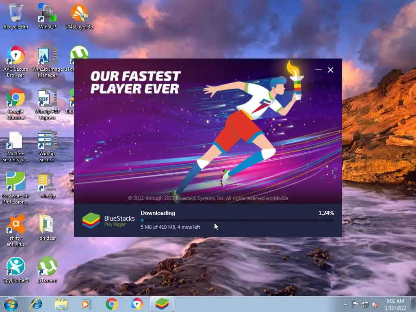
Task: Launch Windows Media Player from taskbar
Action: 86,304
